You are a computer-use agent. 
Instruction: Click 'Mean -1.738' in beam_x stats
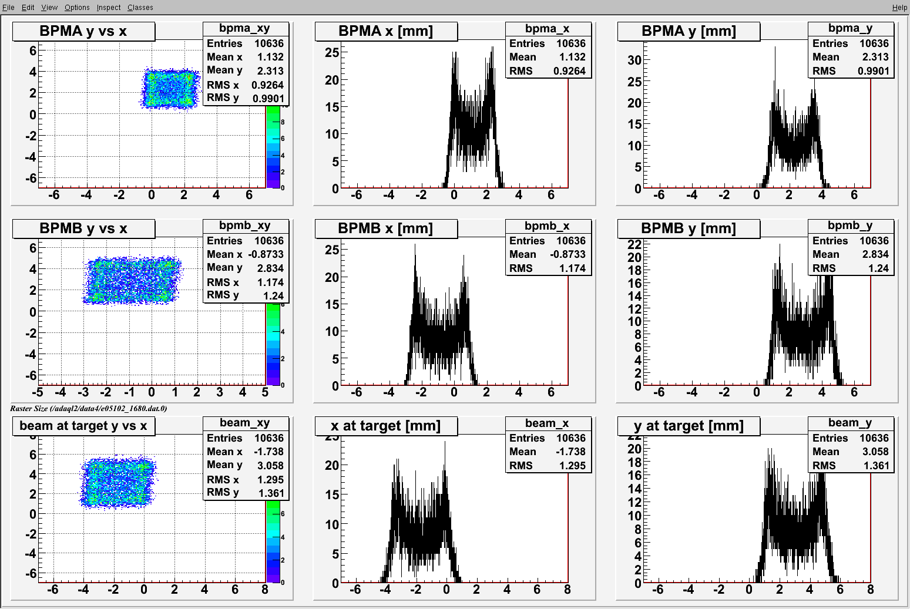click(x=548, y=452)
